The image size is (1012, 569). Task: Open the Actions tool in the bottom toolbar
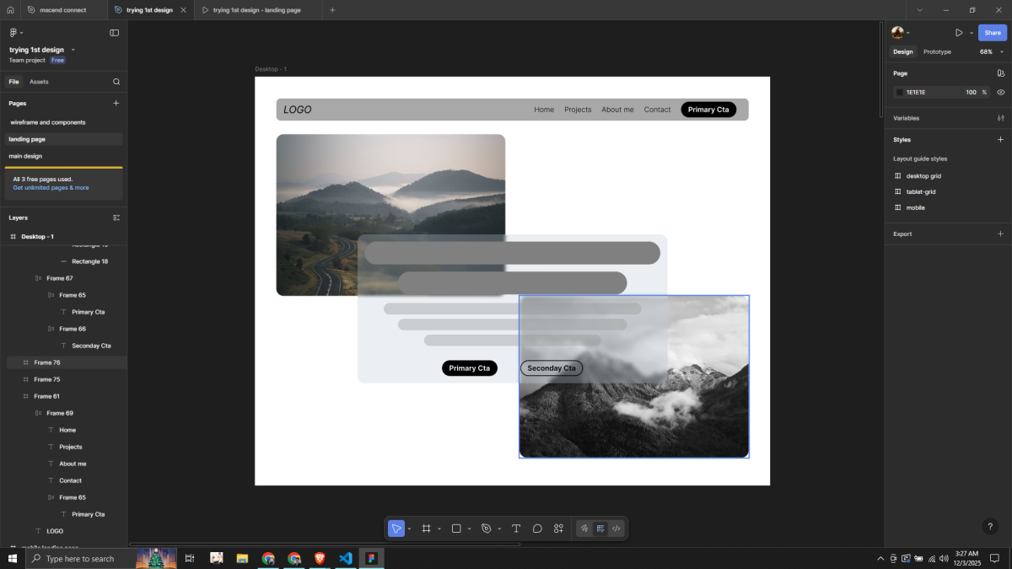point(558,529)
